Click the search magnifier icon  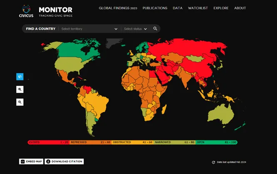155,29
